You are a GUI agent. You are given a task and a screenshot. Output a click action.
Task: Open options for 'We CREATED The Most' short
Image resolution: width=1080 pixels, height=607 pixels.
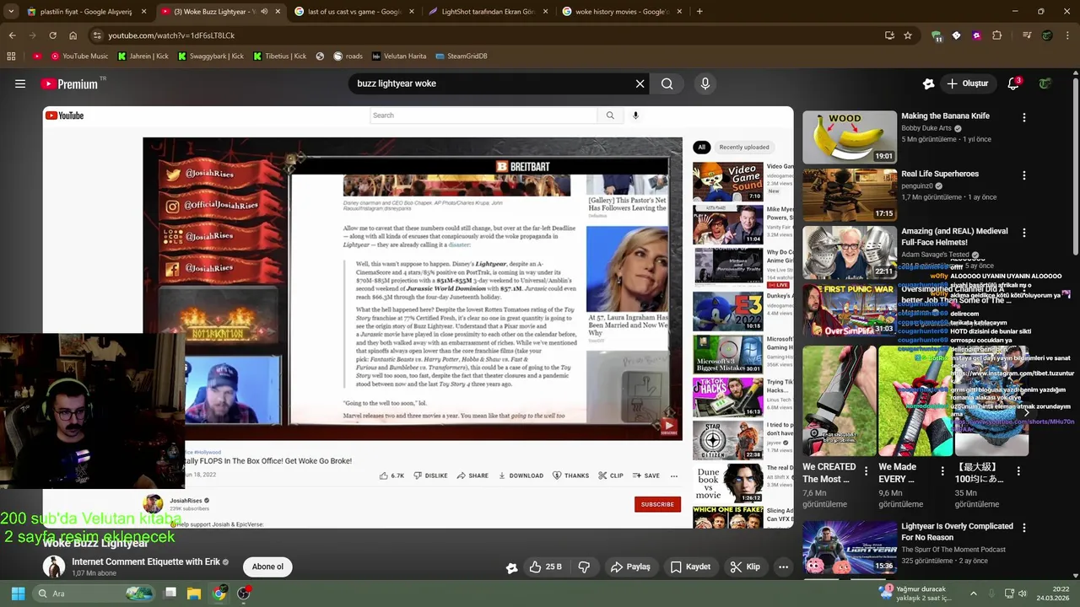click(x=866, y=471)
